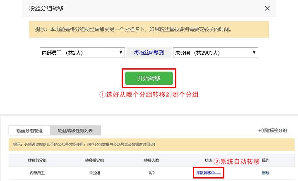Select the 未分组 cell in the task row
Screen dimensions: 298x181
point(95,173)
